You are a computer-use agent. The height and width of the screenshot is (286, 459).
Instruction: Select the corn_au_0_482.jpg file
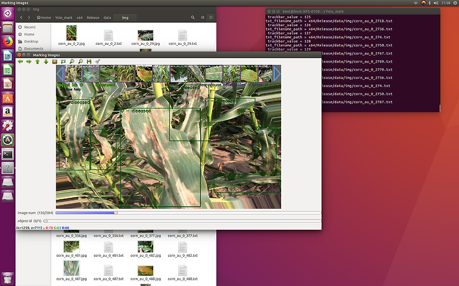[146, 249]
